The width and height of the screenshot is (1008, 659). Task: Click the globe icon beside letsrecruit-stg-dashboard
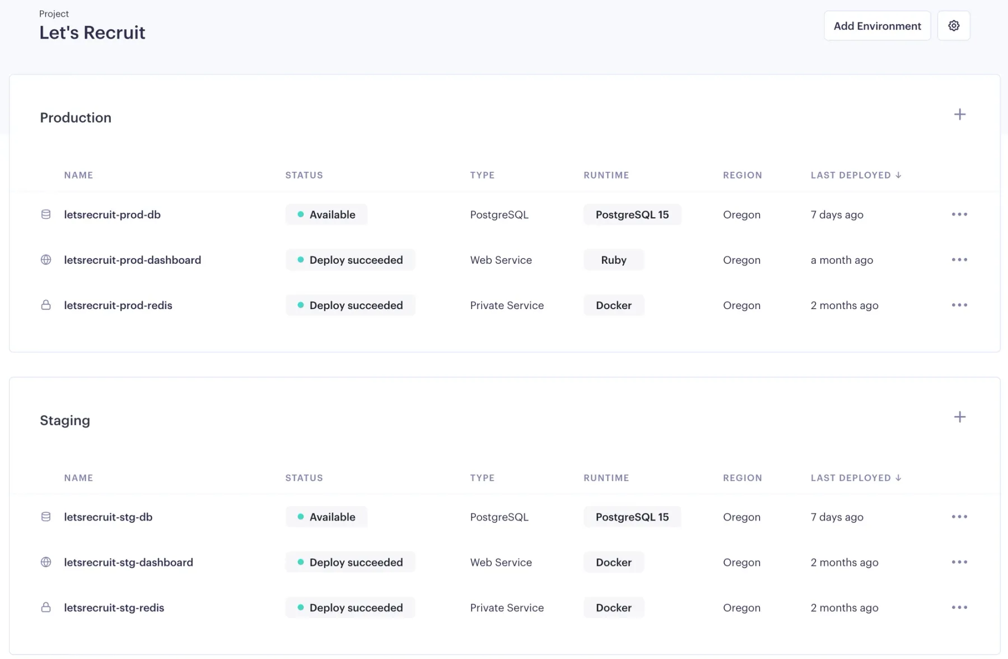pos(46,562)
